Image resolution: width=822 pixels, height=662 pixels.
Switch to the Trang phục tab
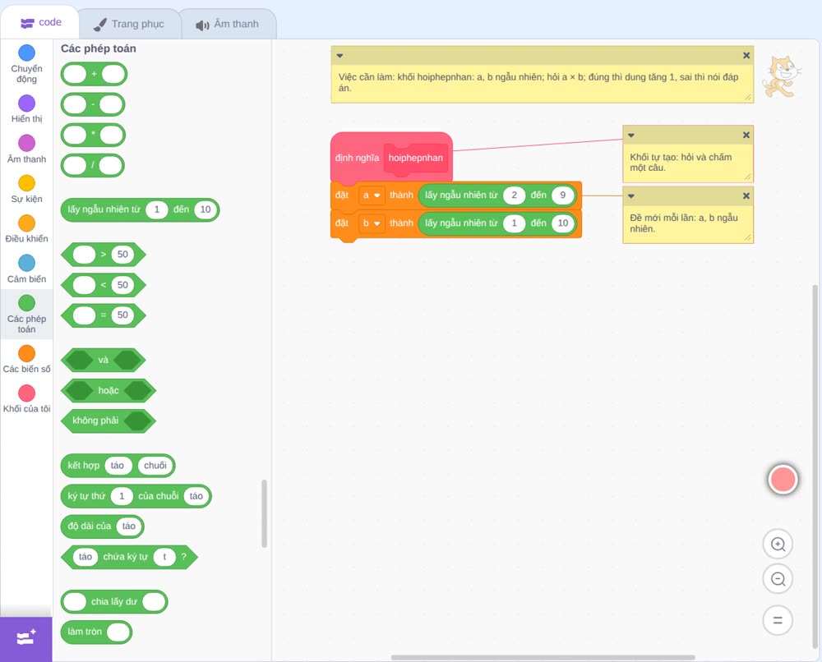(128, 24)
